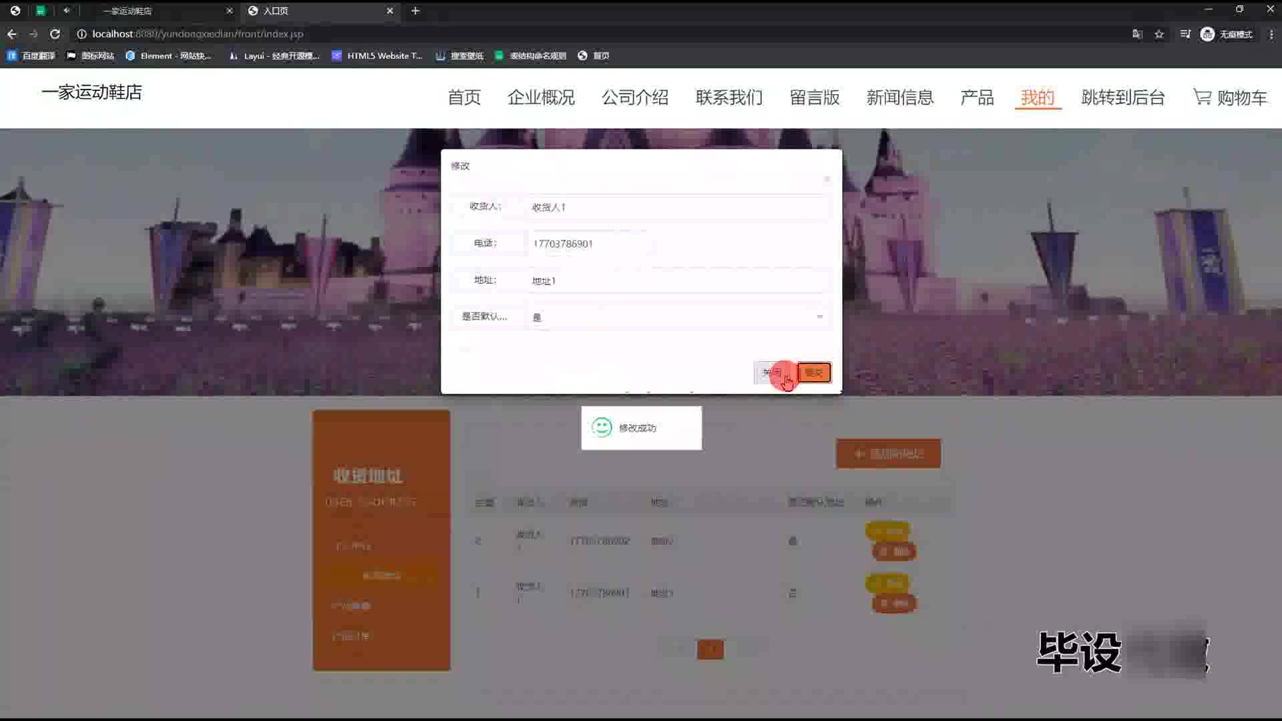Open the 图标网站 bookmark
Screen dimensions: 1282x721
coord(91,55)
